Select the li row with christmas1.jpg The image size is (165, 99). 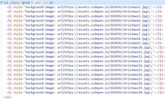point(85,7)
